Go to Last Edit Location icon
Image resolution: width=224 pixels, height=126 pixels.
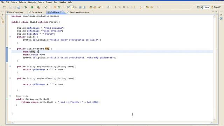[147, 7]
